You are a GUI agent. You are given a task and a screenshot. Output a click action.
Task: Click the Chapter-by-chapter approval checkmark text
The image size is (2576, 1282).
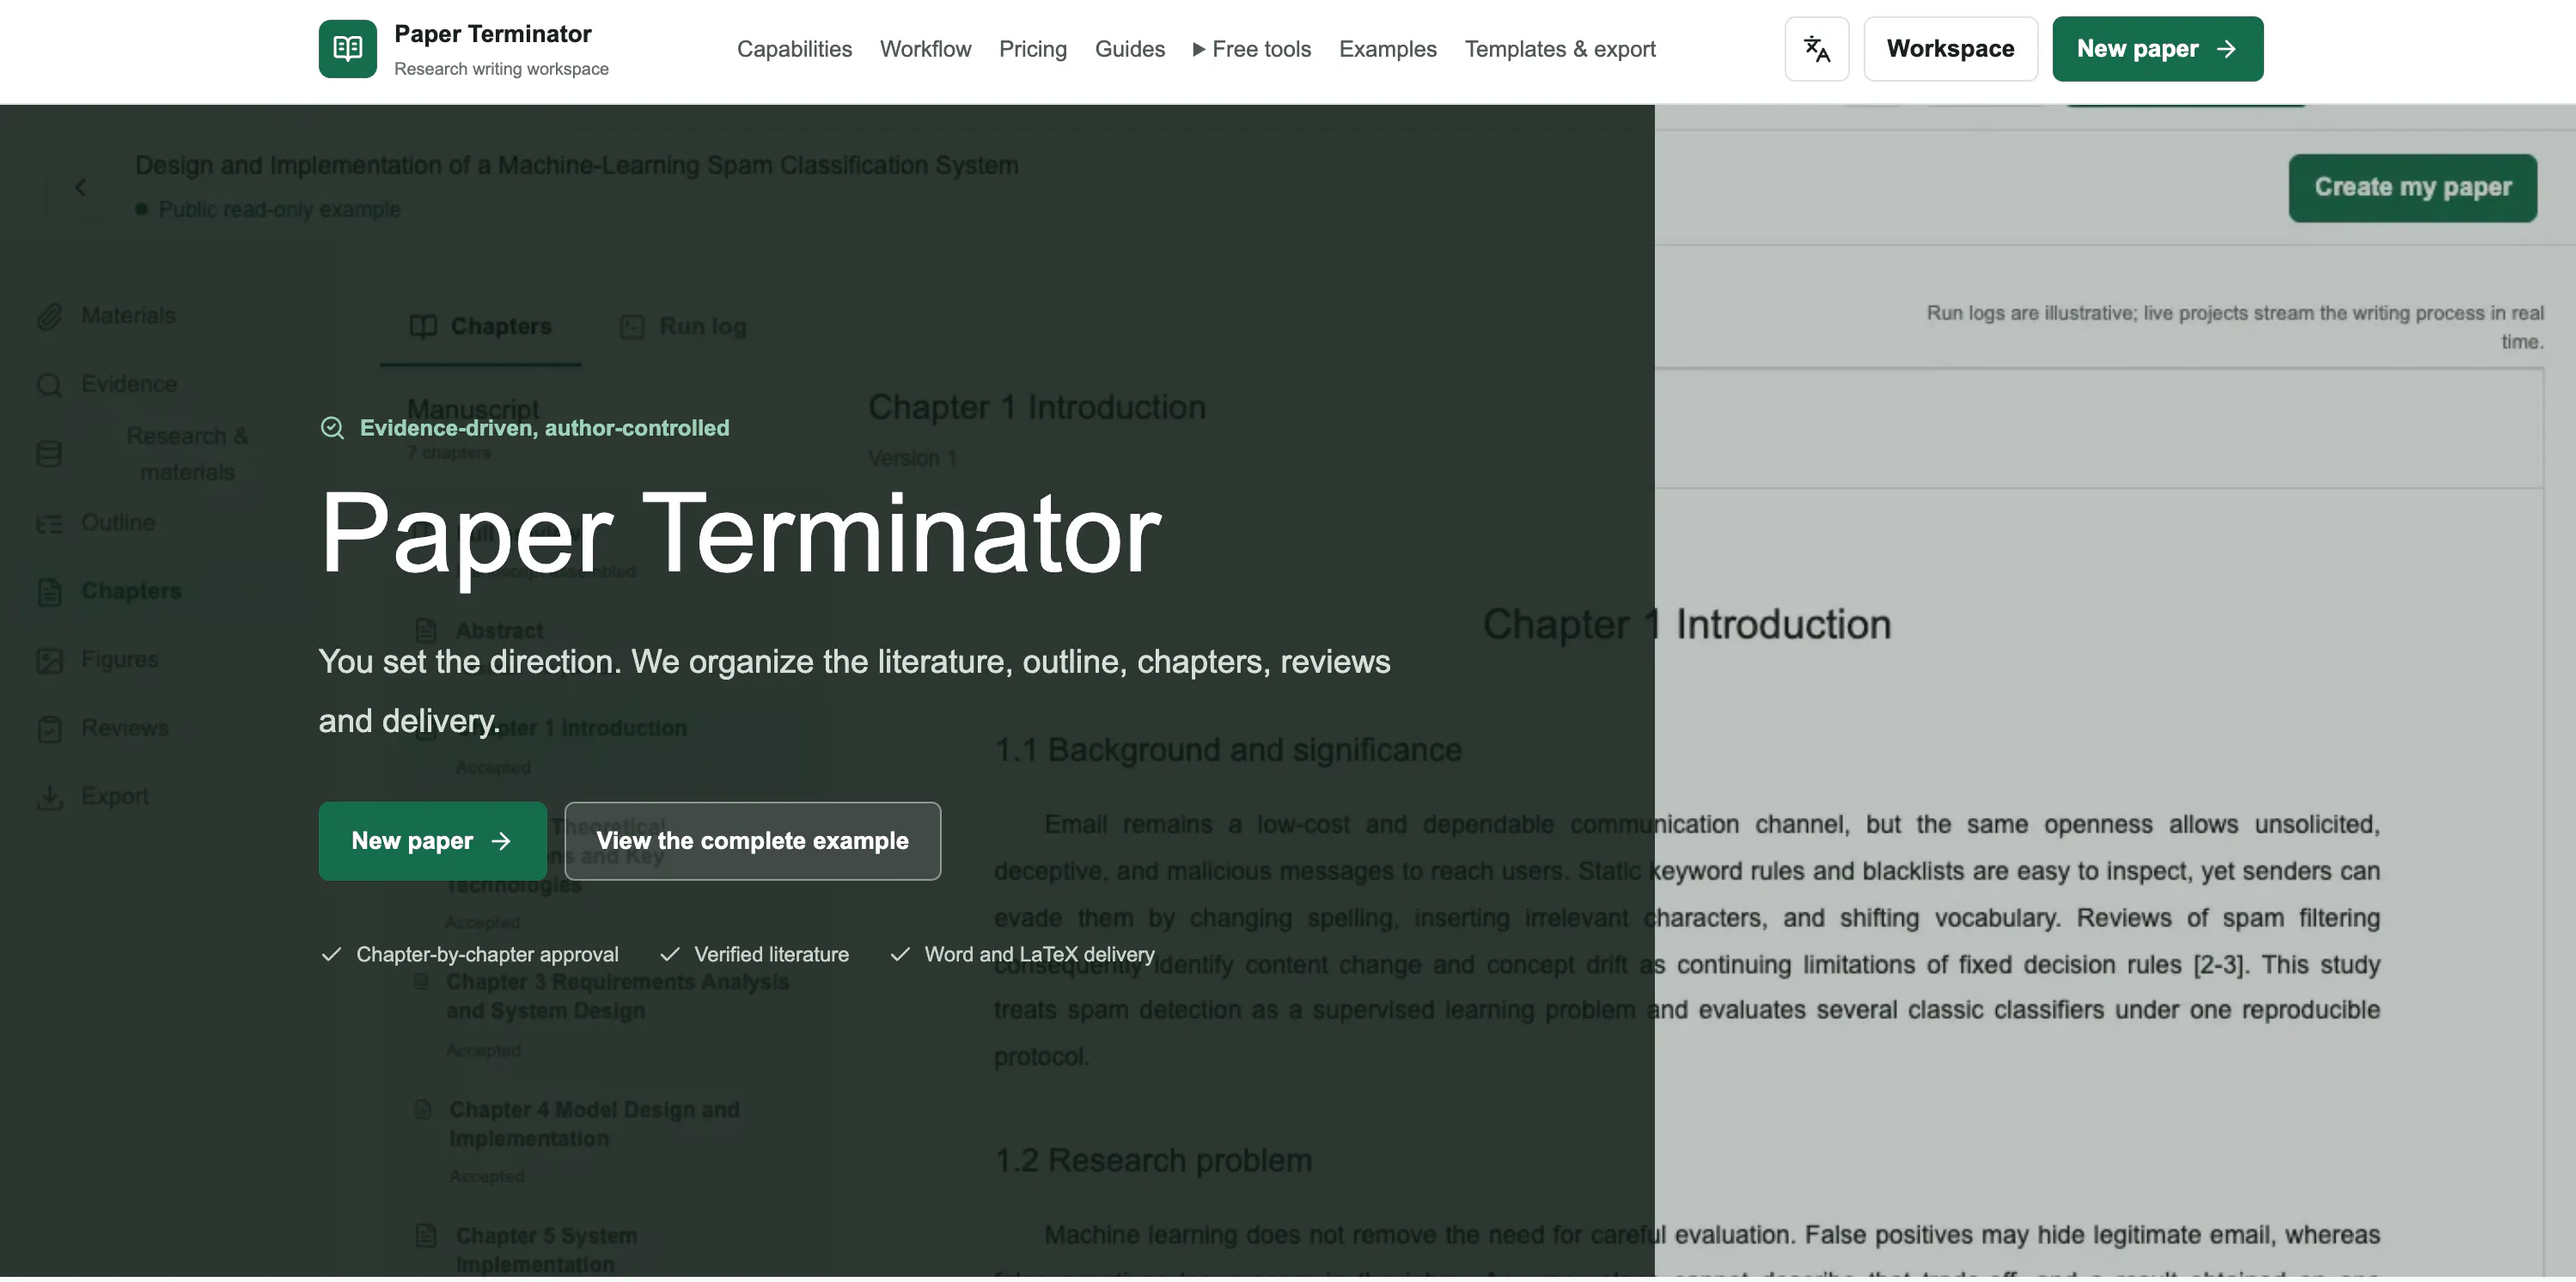(487, 955)
